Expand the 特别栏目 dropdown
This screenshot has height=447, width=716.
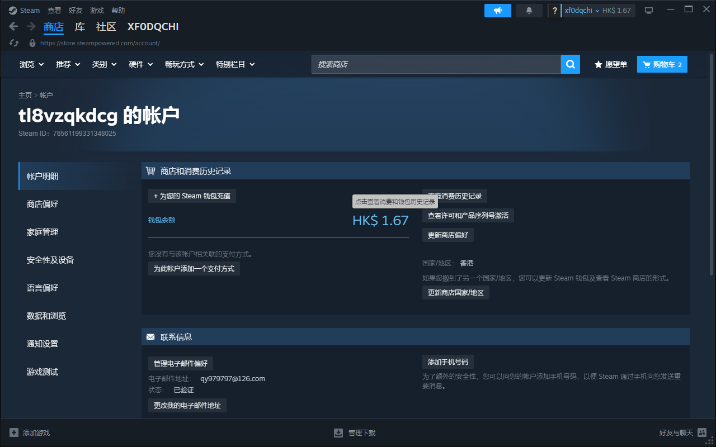235,64
